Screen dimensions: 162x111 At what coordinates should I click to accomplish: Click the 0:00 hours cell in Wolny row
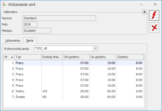coord(130,91)
